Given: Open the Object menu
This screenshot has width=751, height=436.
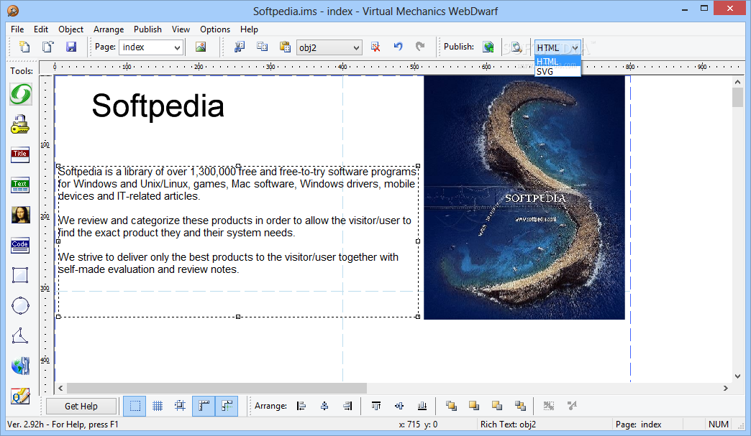Looking at the screenshot, I should coord(71,29).
